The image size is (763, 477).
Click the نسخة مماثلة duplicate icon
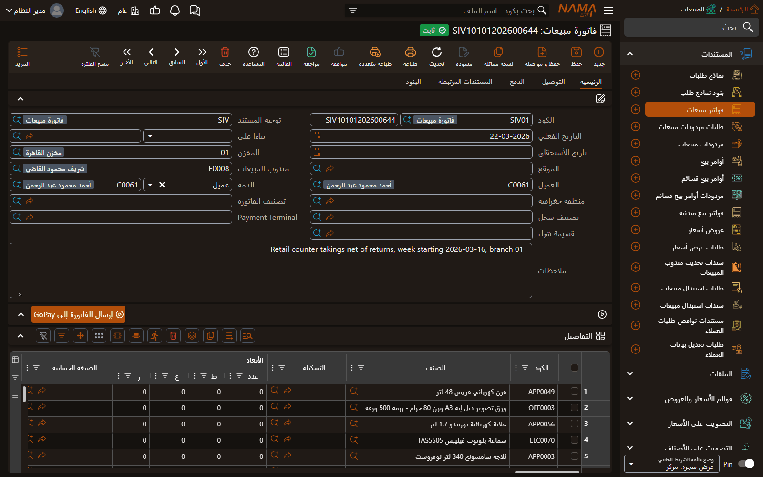[498, 52]
